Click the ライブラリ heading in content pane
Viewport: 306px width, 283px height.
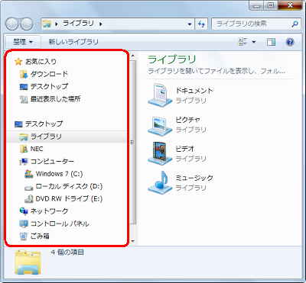[x=172, y=59]
